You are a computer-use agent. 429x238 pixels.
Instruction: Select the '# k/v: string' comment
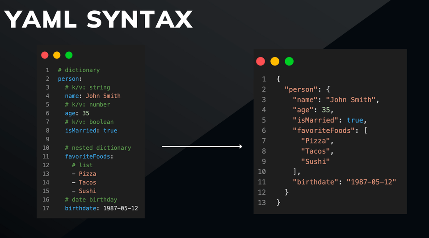tap(88, 87)
